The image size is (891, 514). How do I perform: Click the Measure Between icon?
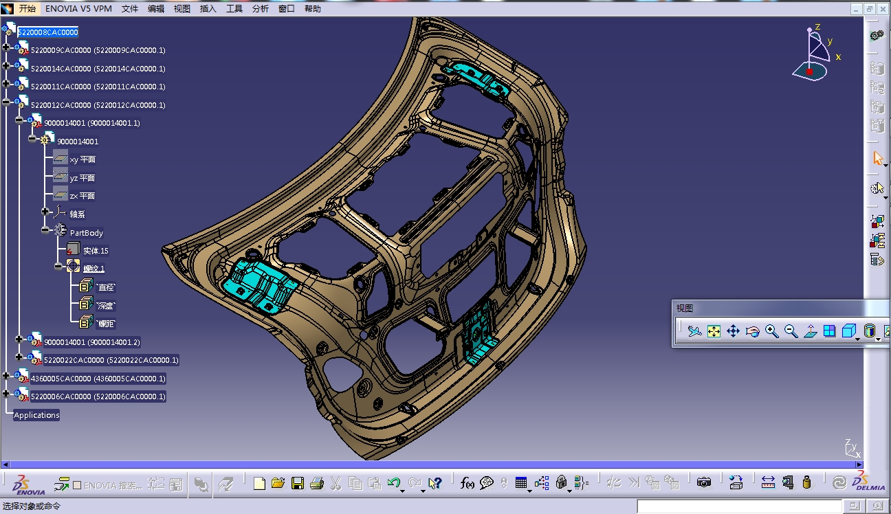(769, 482)
